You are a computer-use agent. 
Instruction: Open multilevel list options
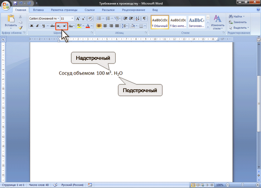(x=117, y=18)
